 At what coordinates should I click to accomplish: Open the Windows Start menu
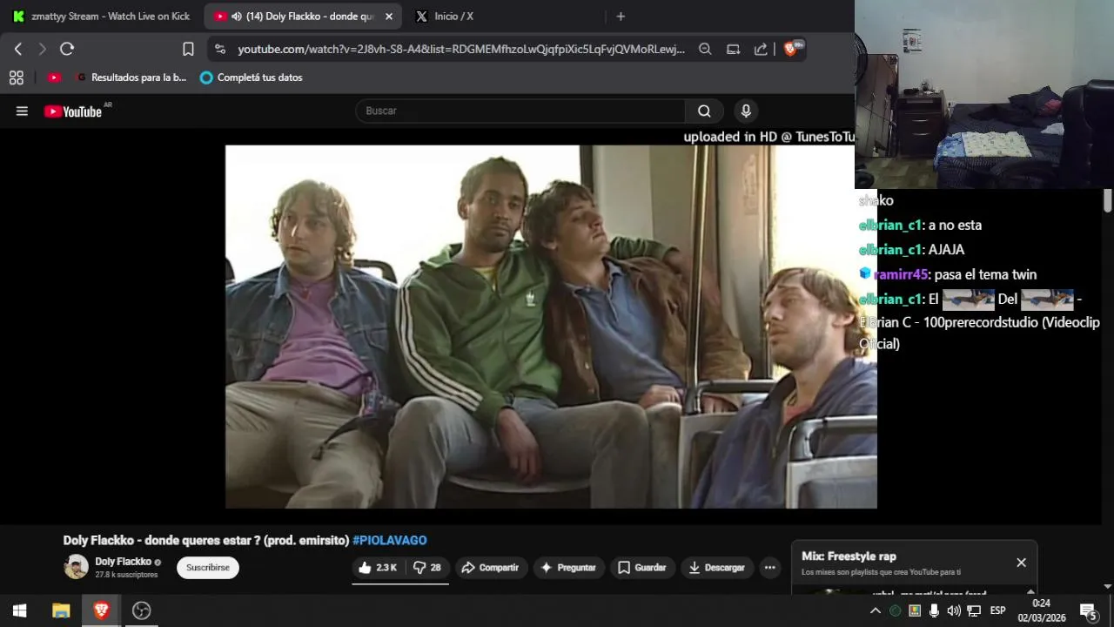[19, 610]
